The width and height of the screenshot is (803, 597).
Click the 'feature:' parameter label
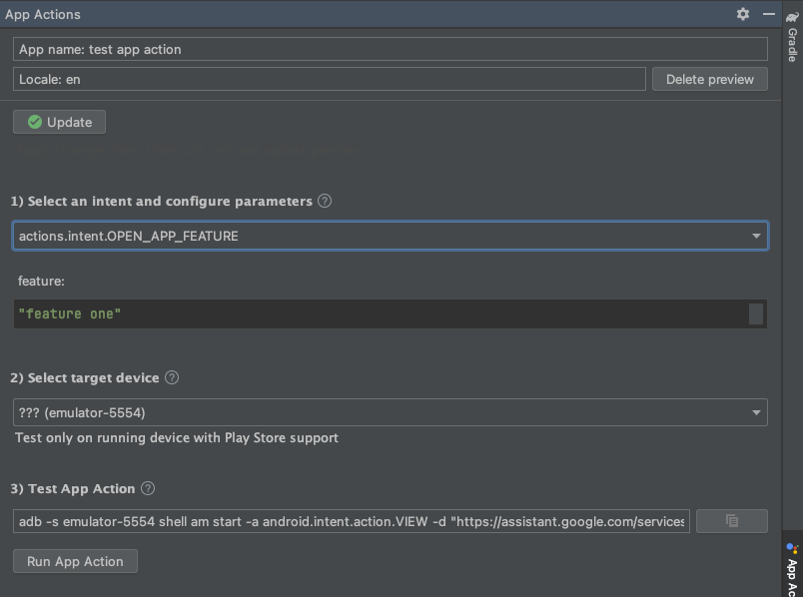click(41, 282)
